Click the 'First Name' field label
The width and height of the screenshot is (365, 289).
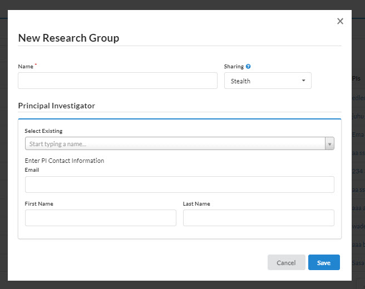(39, 204)
